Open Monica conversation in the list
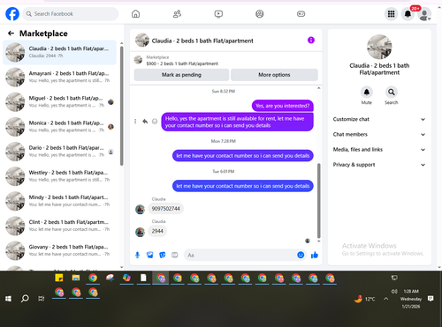 click(59, 127)
